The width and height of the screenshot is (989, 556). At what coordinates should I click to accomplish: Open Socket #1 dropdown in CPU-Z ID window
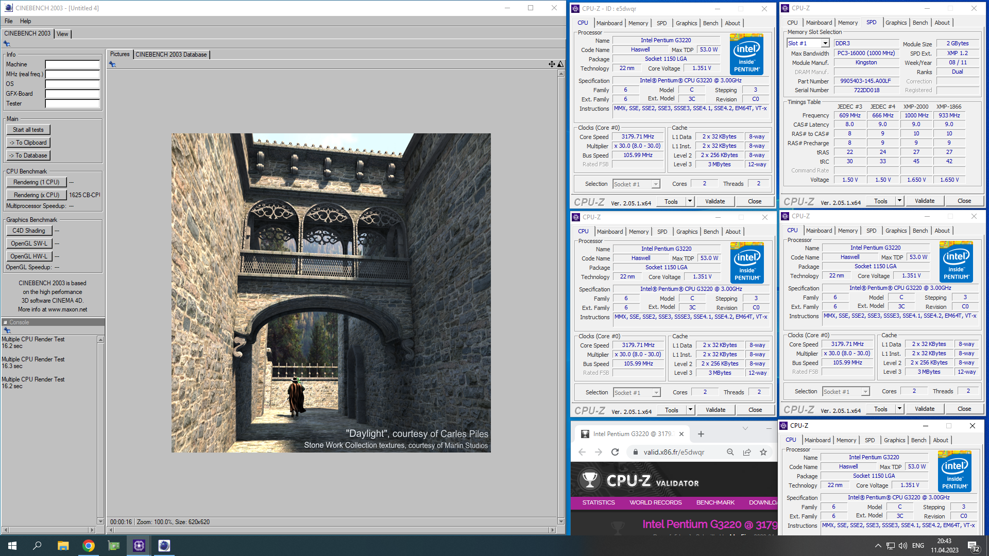(656, 184)
